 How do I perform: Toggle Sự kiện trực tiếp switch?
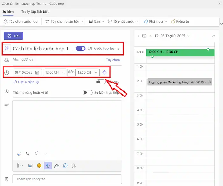click(88, 93)
